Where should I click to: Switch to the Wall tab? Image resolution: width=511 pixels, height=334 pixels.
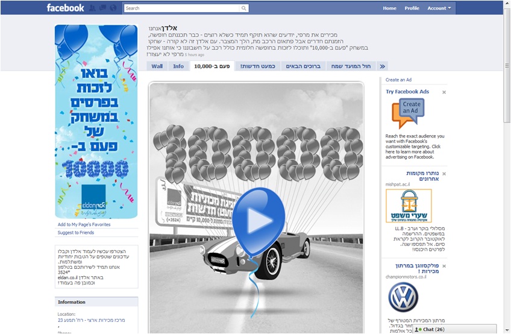(157, 66)
